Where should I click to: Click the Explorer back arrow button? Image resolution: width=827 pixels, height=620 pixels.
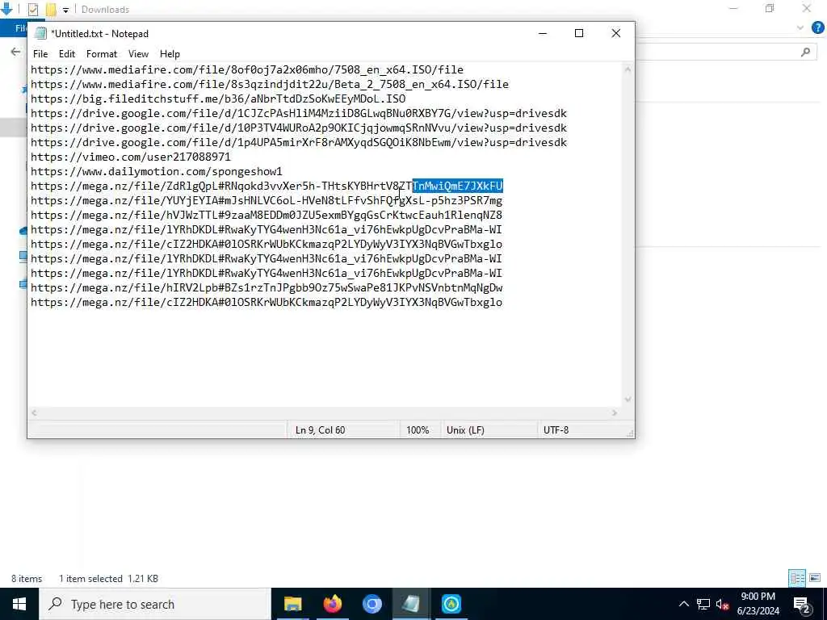click(15, 52)
